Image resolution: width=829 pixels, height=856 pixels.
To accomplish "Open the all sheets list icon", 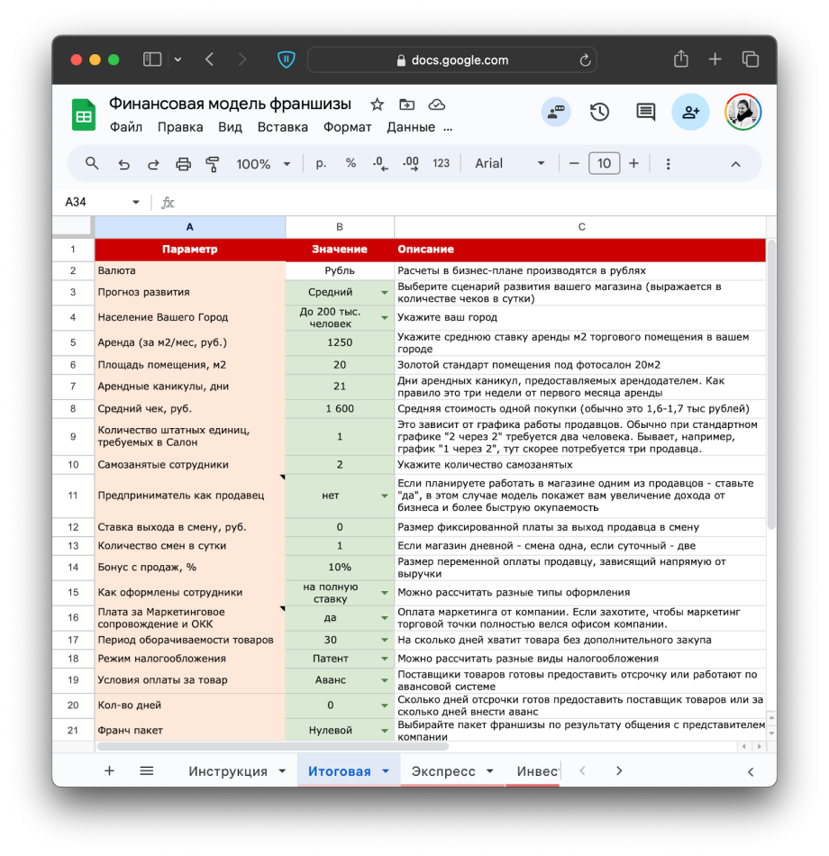I will [146, 770].
